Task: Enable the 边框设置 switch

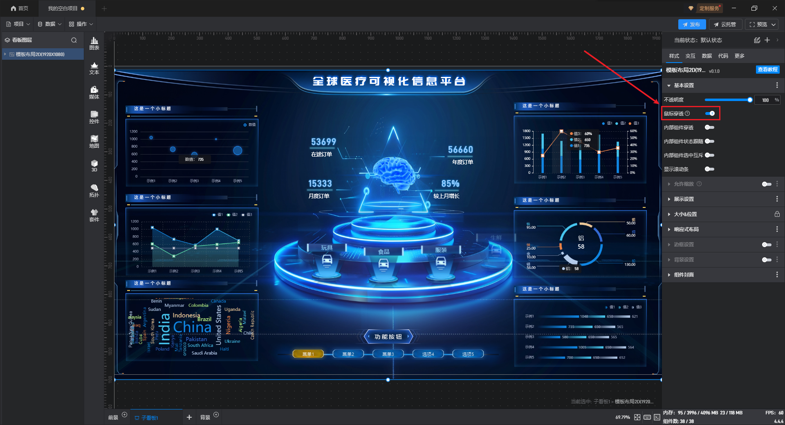Action: [x=767, y=245]
